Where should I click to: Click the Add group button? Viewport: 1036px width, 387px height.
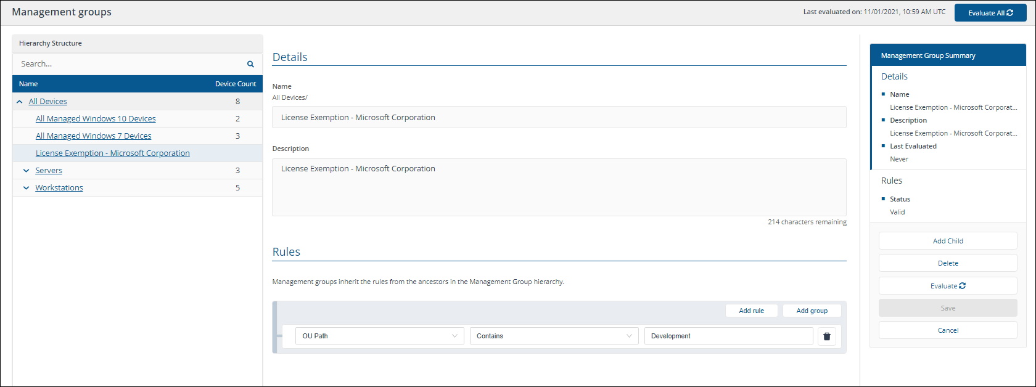click(x=812, y=311)
